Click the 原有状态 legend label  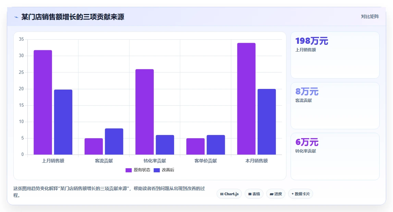[142, 170]
